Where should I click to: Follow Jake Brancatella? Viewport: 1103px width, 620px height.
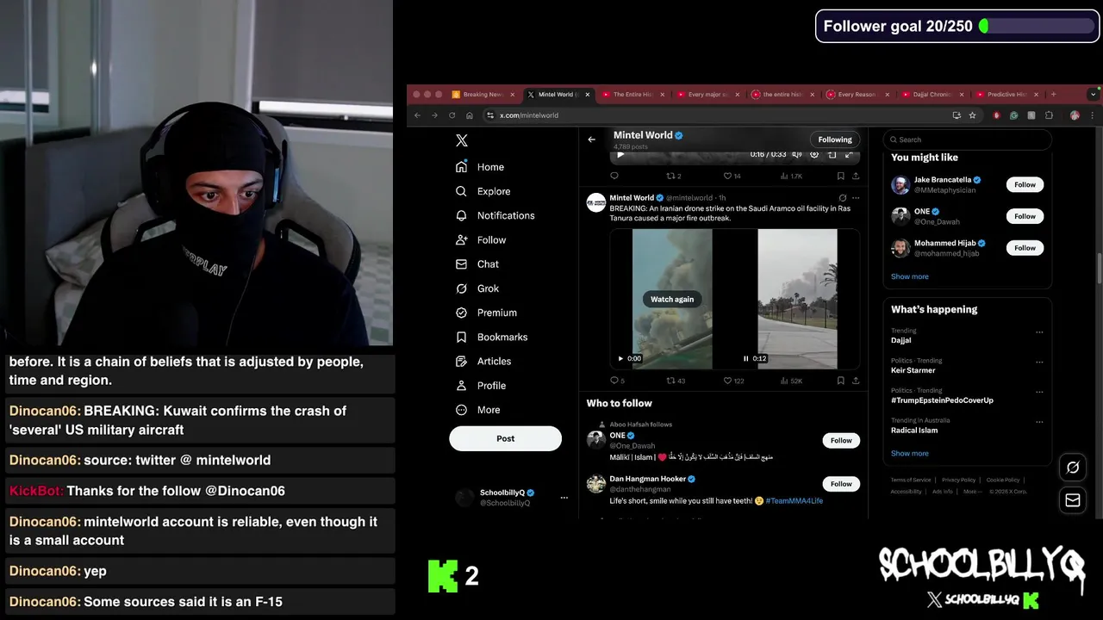[x=1025, y=184]
